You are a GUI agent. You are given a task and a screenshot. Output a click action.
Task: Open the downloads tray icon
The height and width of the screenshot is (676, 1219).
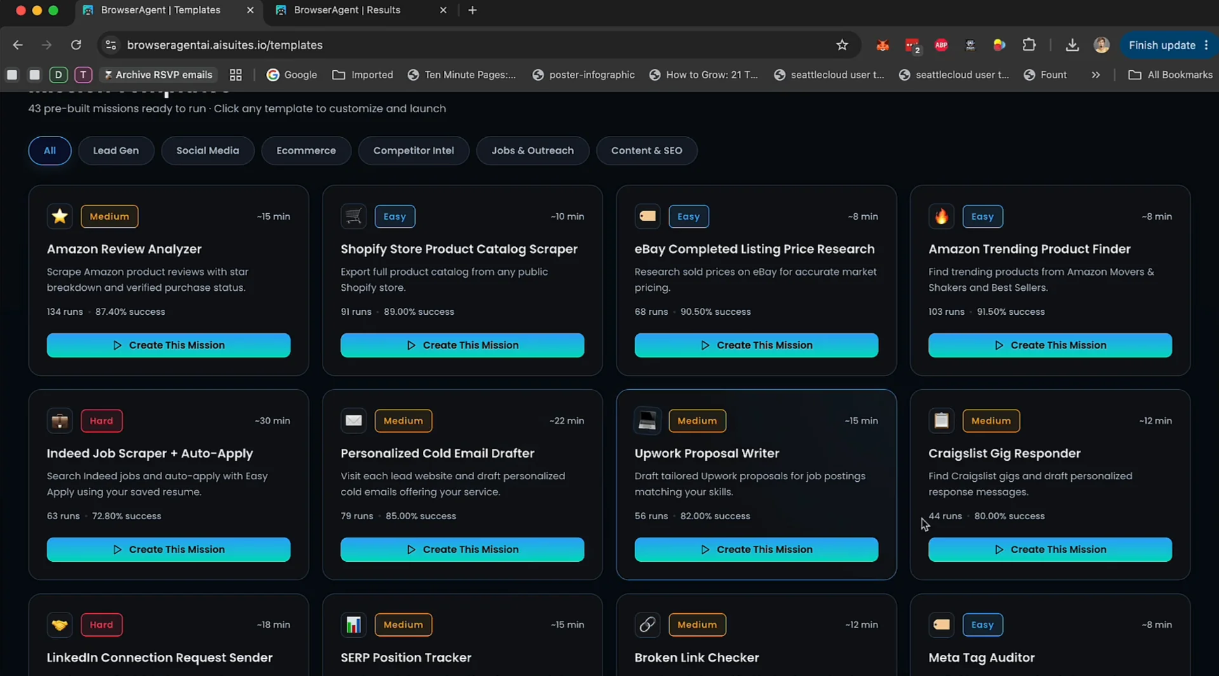pos(1072,45)
